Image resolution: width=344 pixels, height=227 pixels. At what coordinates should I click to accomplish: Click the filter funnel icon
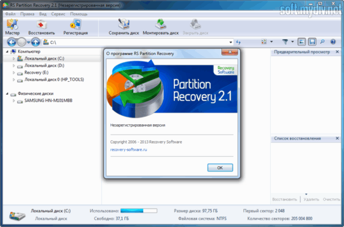coord(285,41)
